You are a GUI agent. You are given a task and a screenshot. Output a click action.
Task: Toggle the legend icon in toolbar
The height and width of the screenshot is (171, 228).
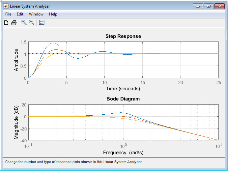[x=42, y=22]
